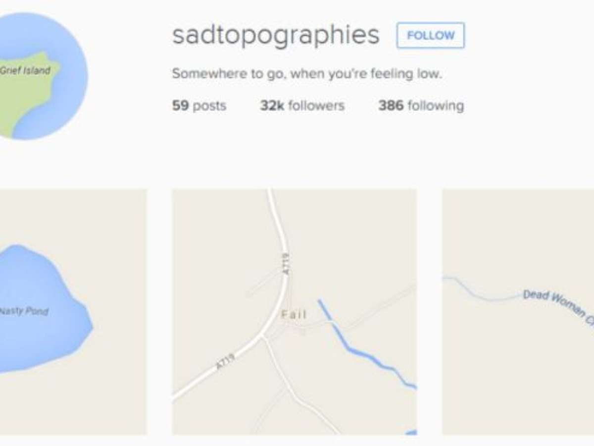Click the 'Fail' place name on map
The height and width of the screenshot is (446, 594).
(294, 314)
